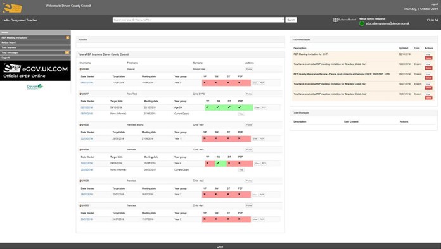Click the educationsystems@devon.gov.uk email link
The image size is (441, 249).
coord(387,24)
